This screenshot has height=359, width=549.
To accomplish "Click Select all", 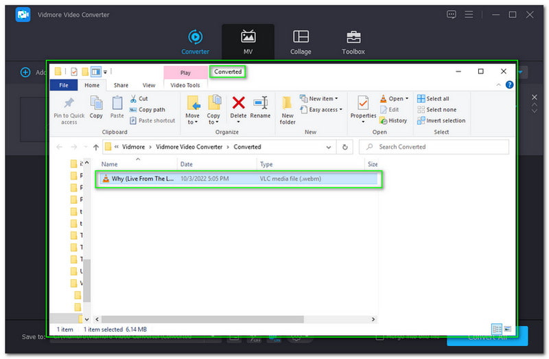I will click(433, 99).
